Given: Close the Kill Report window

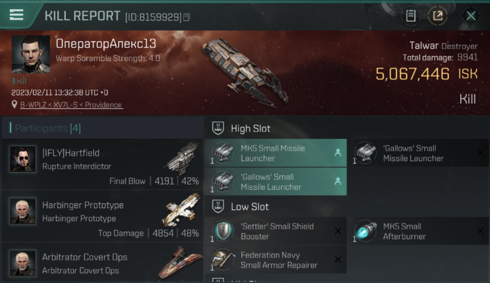Looking at the screenshot, I should [471, 16].
